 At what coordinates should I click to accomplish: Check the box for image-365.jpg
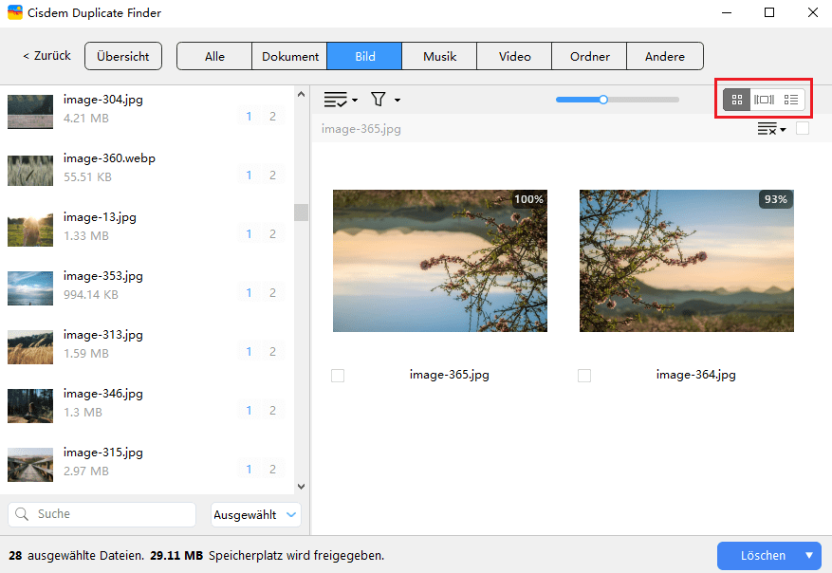click(x=338, y=376)
